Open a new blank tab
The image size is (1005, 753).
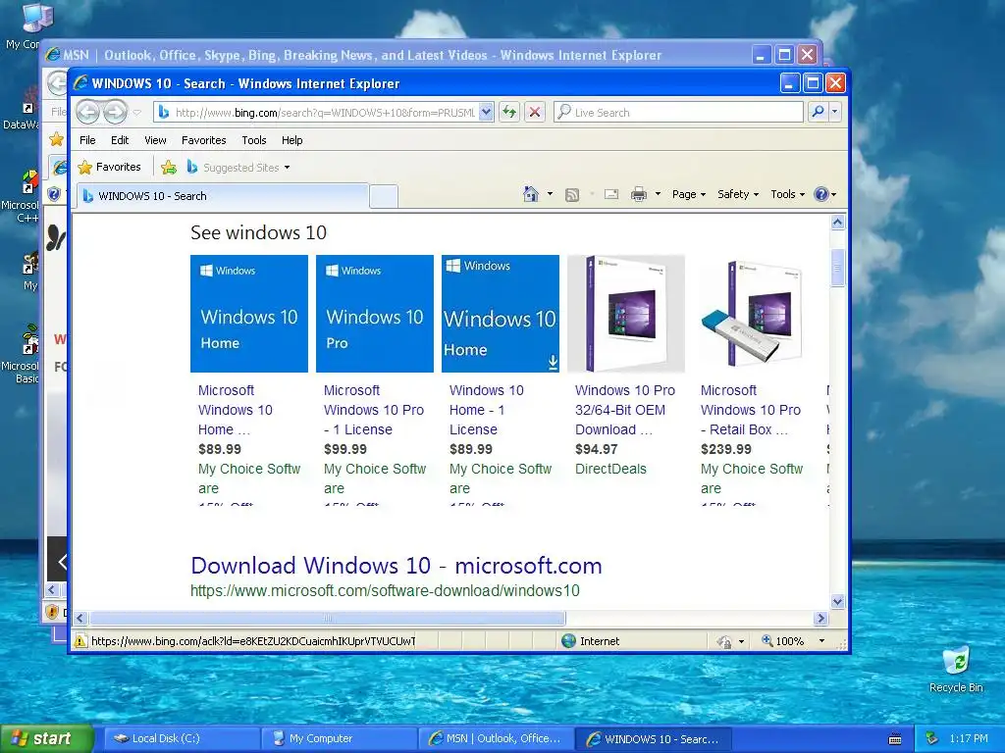coord(384,196)
